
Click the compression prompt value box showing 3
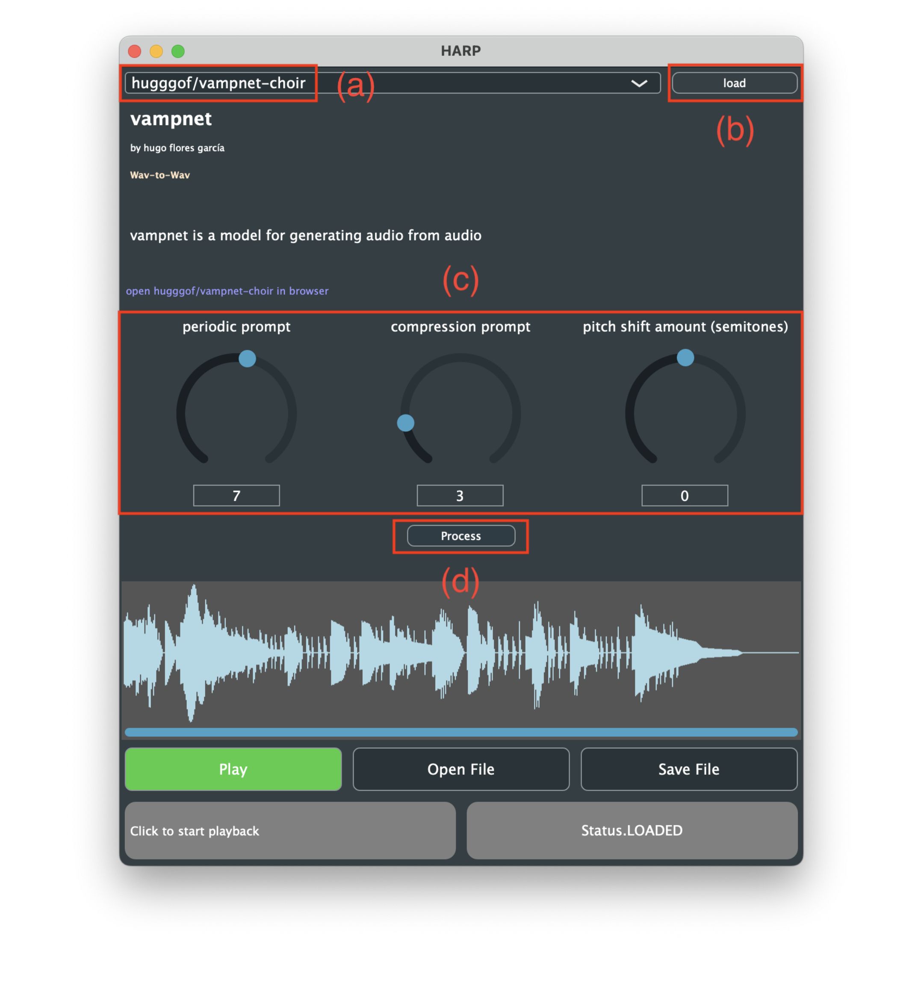pyautogui.click(x=460, y=495)
